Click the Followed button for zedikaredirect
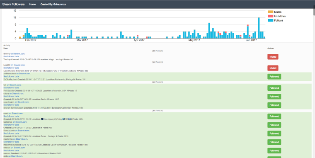 [274, 77]
